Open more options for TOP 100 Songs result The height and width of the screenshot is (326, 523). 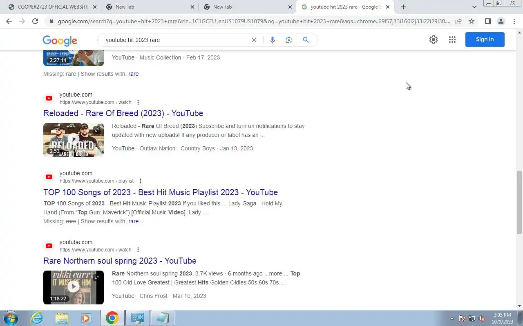pos(141,181)
